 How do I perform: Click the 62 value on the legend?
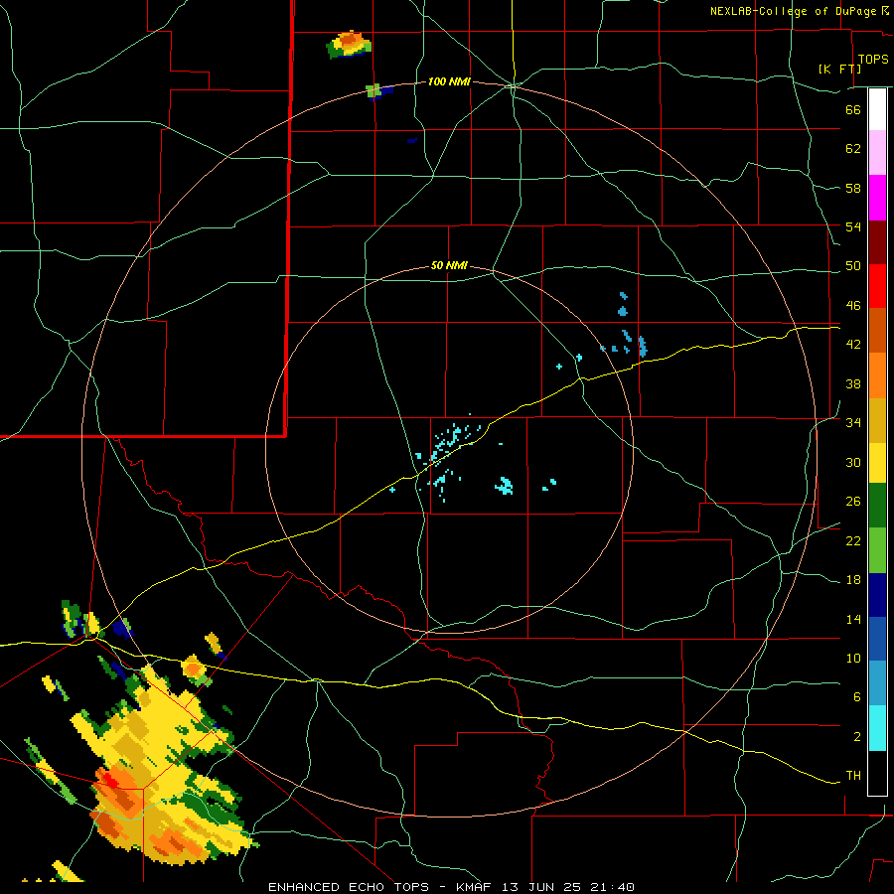tap(853, 149)
